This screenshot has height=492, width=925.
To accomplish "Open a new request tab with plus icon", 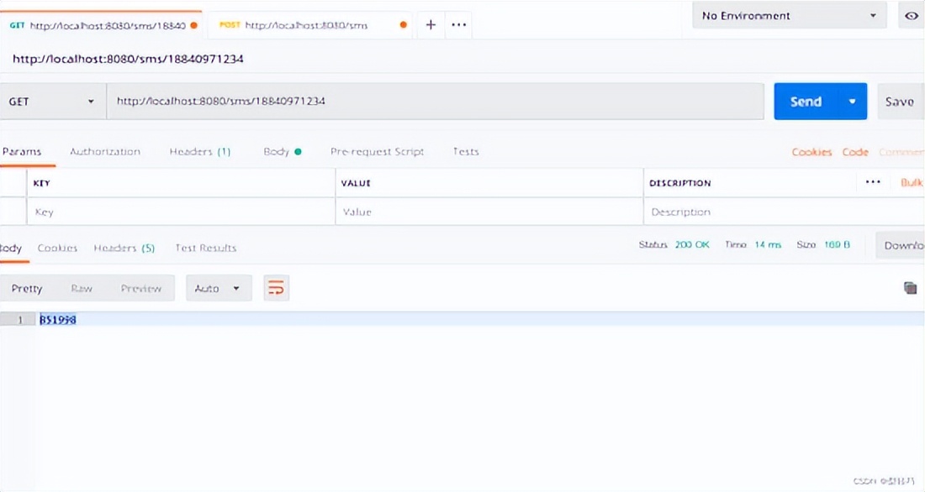I will click(x=431, y=24).
